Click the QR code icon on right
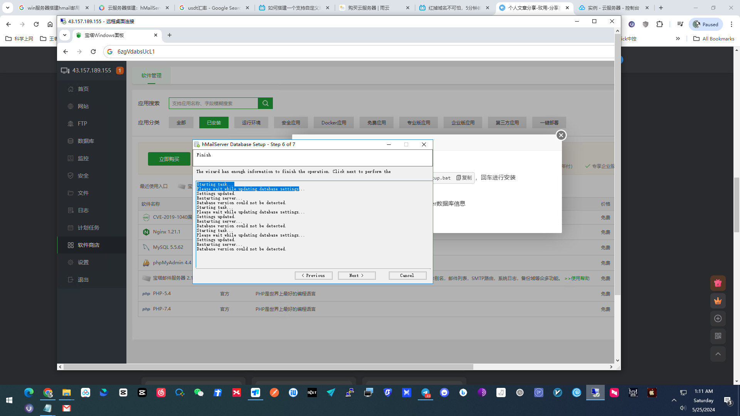Image resolution: width=740 pixels, height=416 pixels. pos(718,336)
